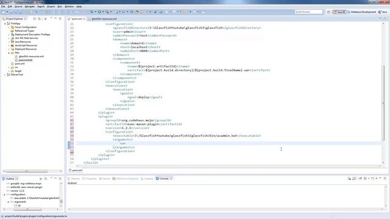Collapse configuration node in Outline
Viewport: 390px width, 219px height.
[x=4, y=195]
